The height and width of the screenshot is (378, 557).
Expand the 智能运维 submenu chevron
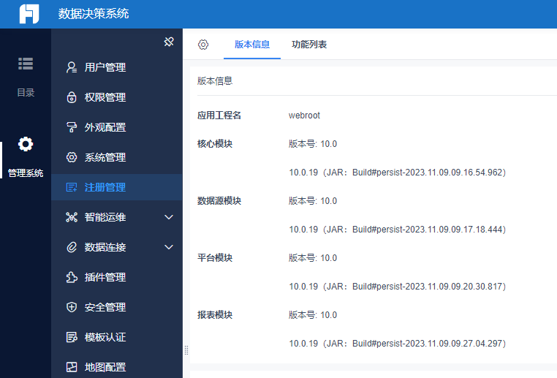pyautogui.click(x=169, y=217)
